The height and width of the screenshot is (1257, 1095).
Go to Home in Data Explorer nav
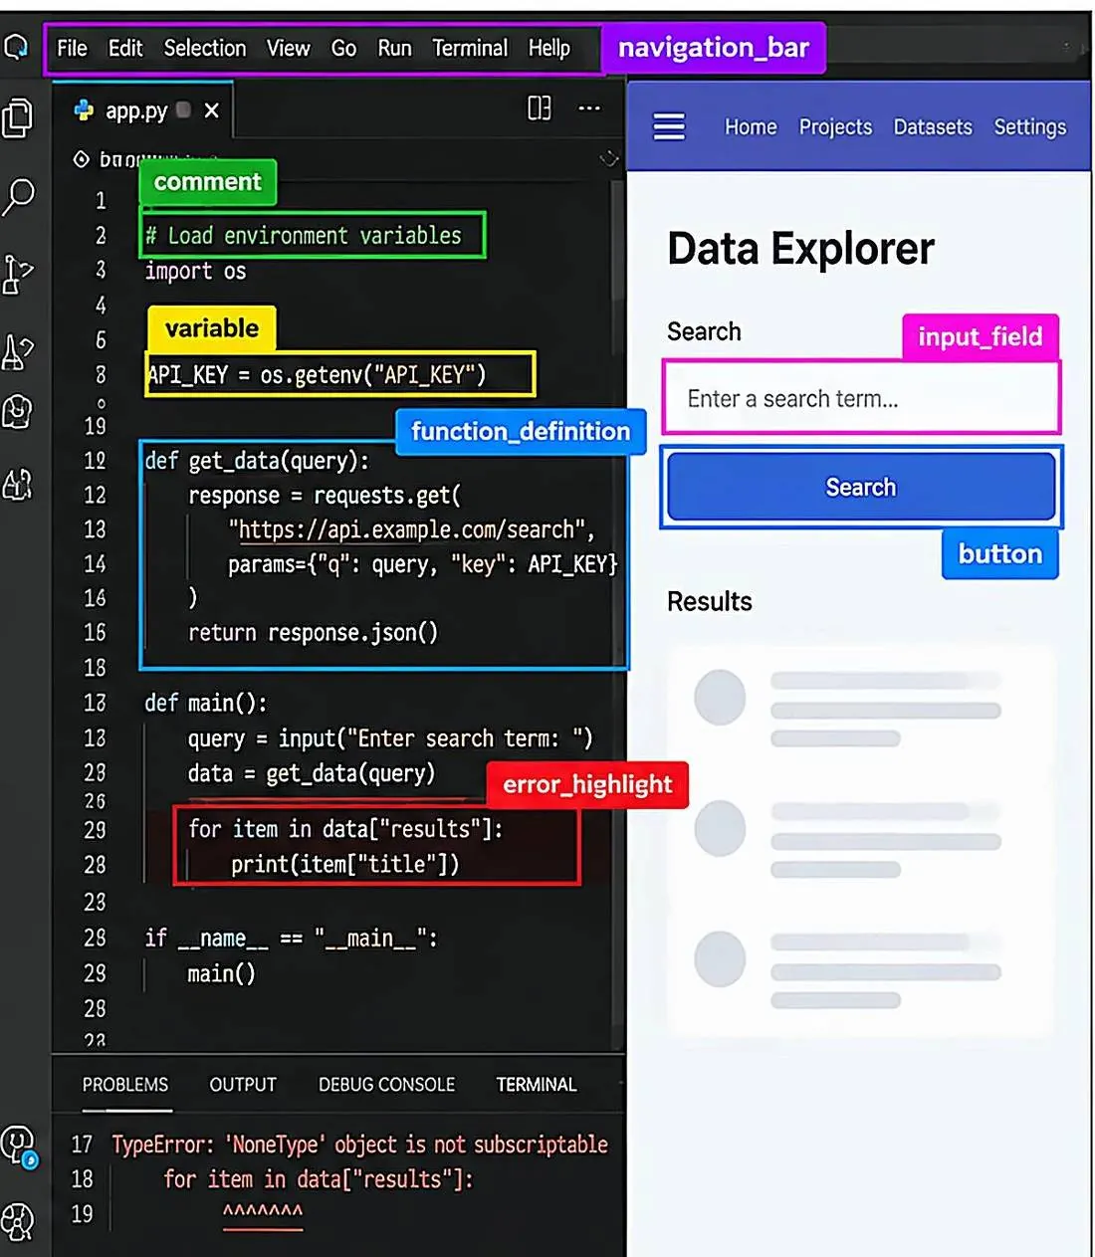(751, 127)
